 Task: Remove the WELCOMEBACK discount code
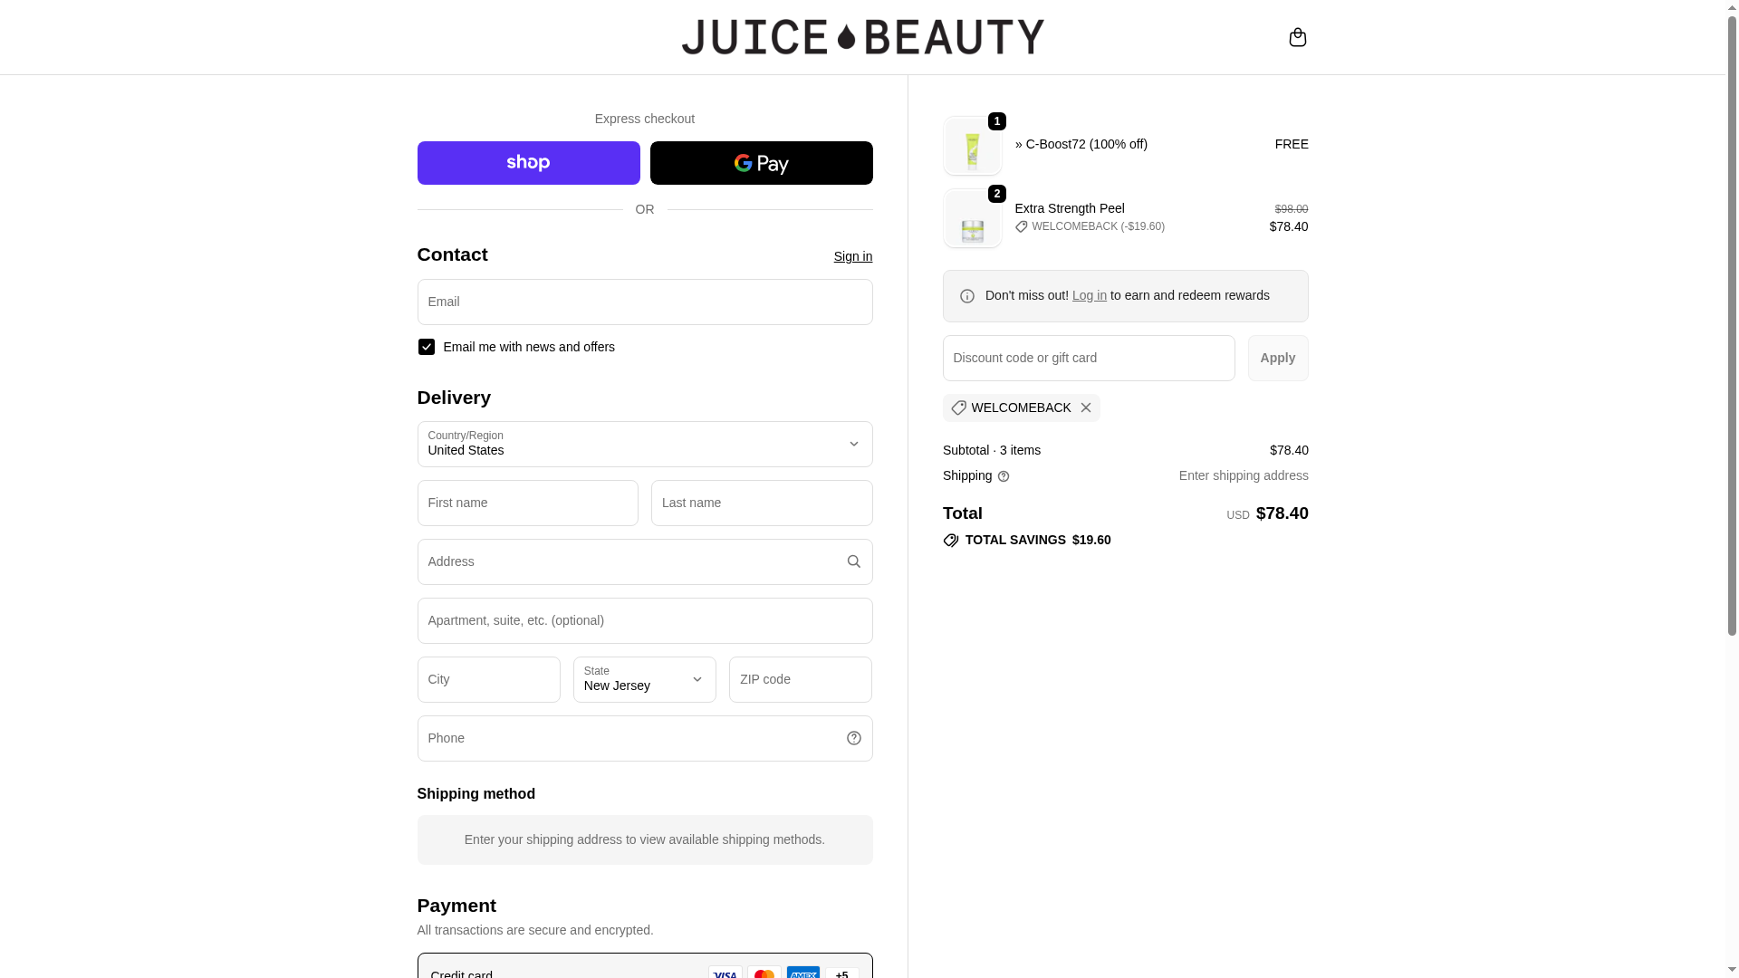1085,407
